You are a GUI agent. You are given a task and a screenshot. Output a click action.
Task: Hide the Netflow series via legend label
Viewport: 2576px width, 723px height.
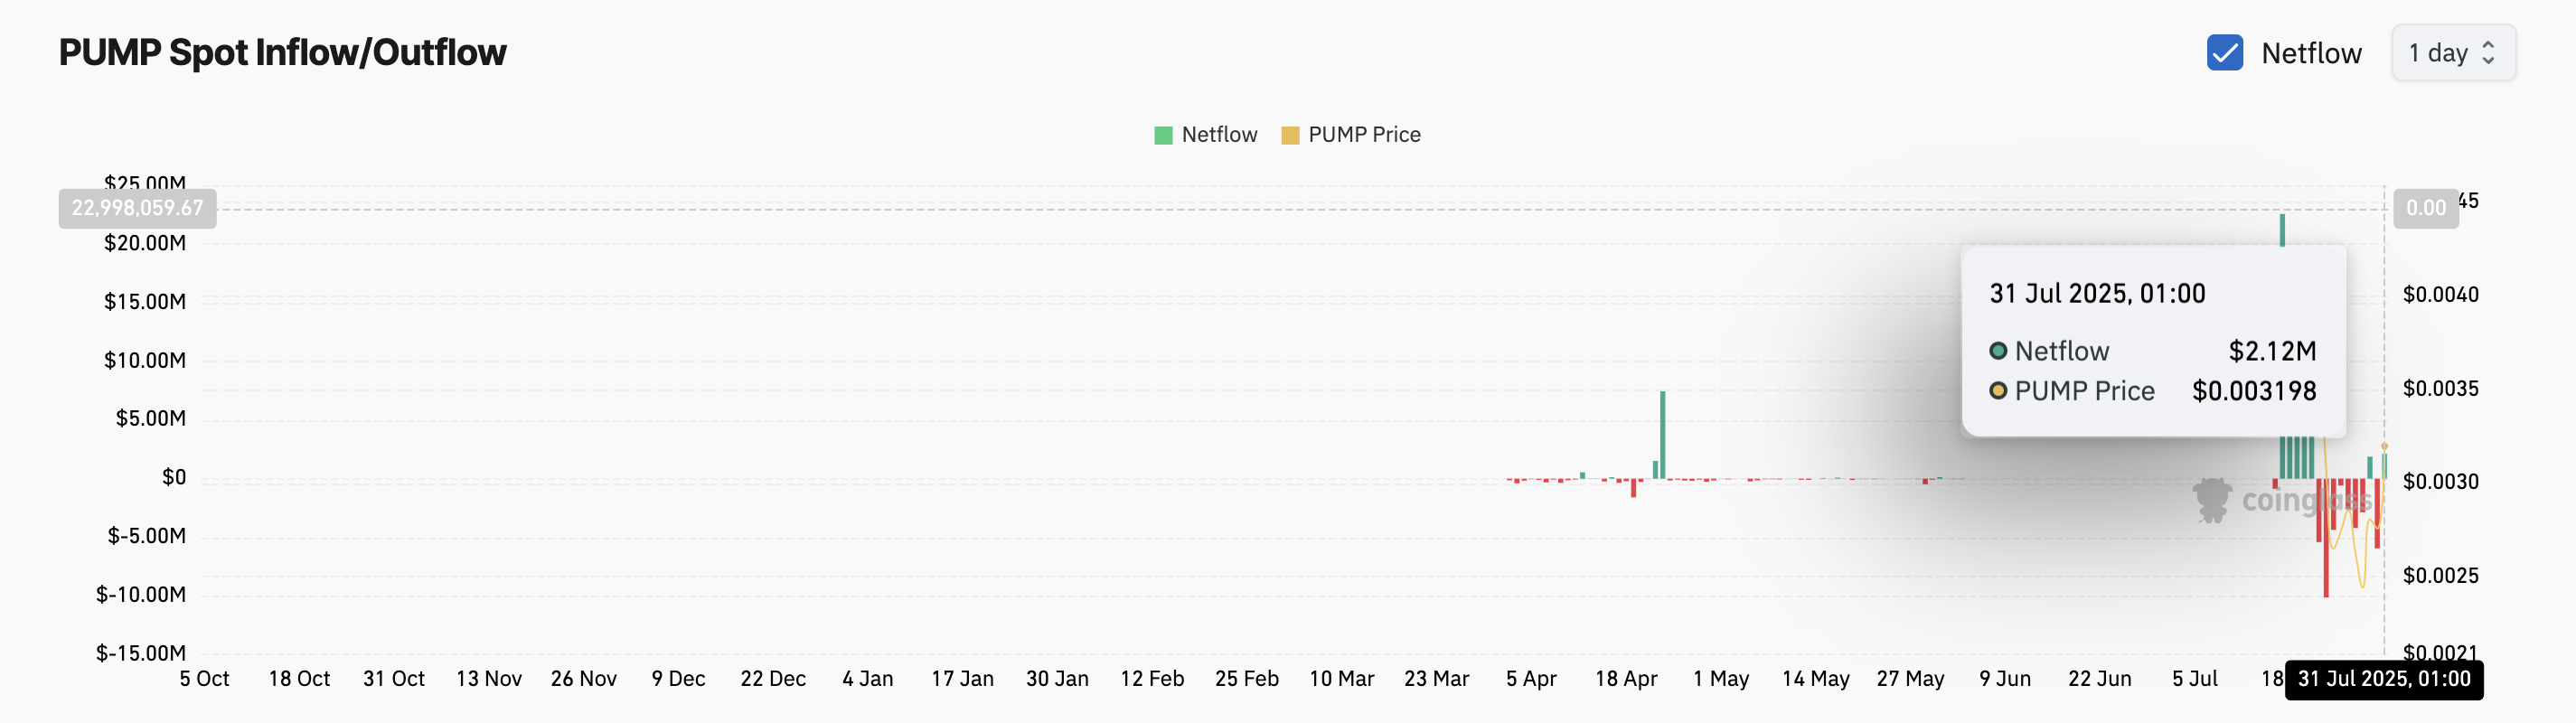pyautogui.click(x=1219, y=135)
